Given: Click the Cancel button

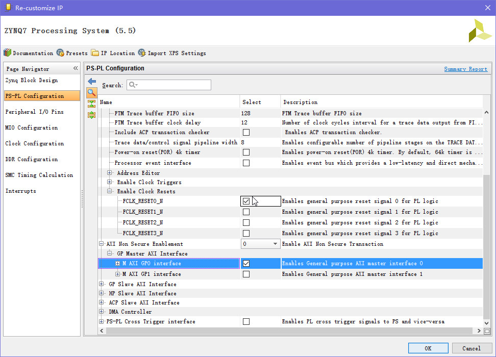Looking at the screenshot, I should [472, 348].
